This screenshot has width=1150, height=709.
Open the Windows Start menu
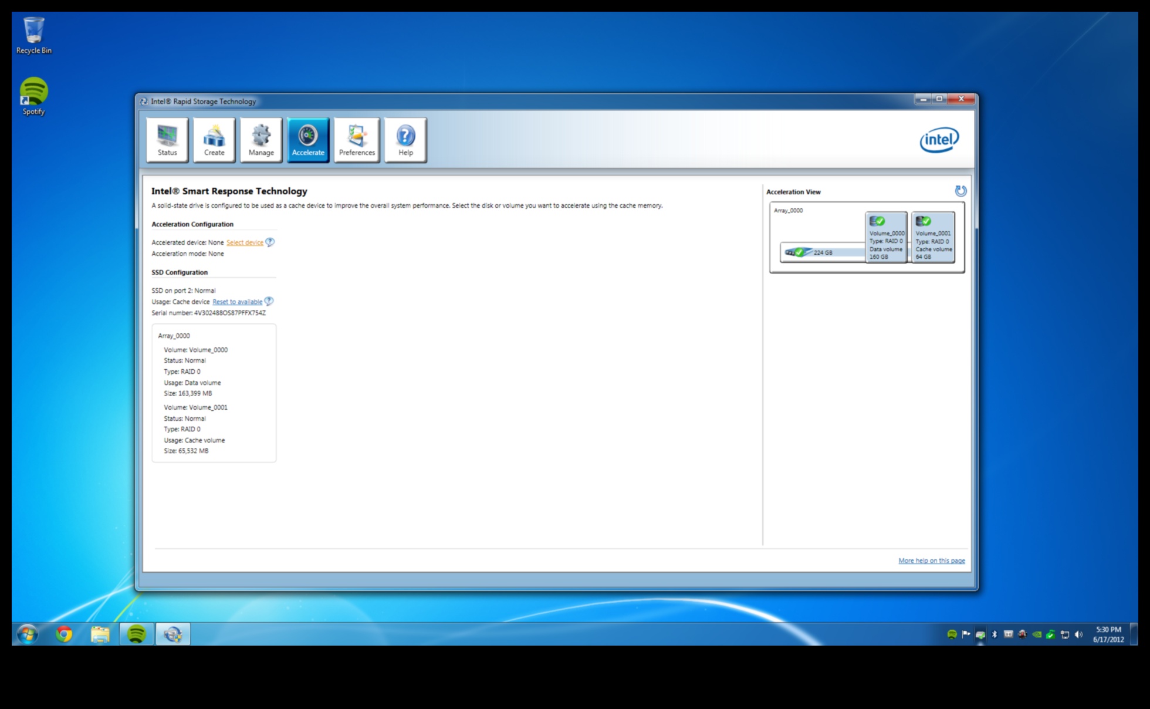click(28, 634)
